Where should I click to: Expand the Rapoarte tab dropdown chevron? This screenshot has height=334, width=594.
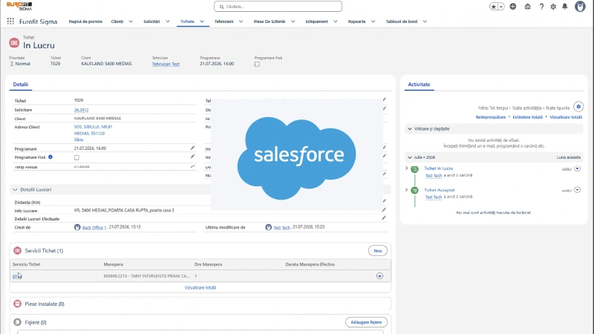(x=373, y=22)
